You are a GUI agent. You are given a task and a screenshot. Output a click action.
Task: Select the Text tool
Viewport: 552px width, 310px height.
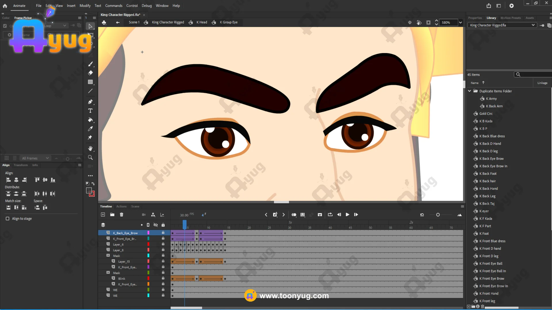[90, 111]
